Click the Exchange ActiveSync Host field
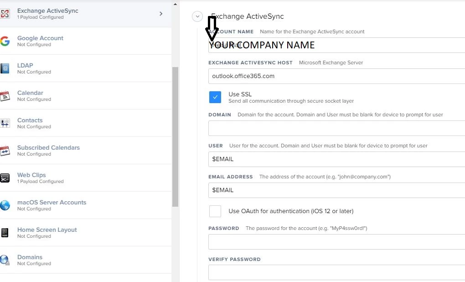This screenshot has height=282, width=465. (x=336, y=76)
